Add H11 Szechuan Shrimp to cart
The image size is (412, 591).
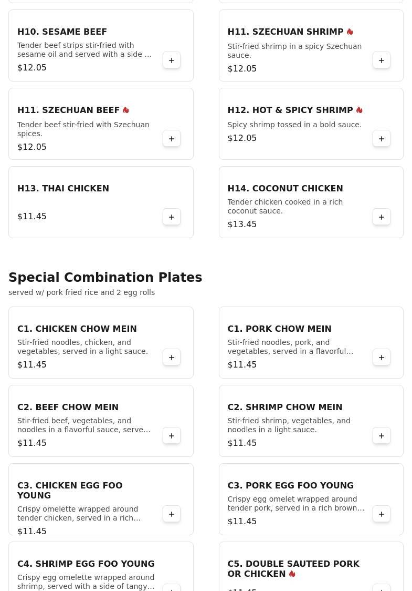(382, 60)
